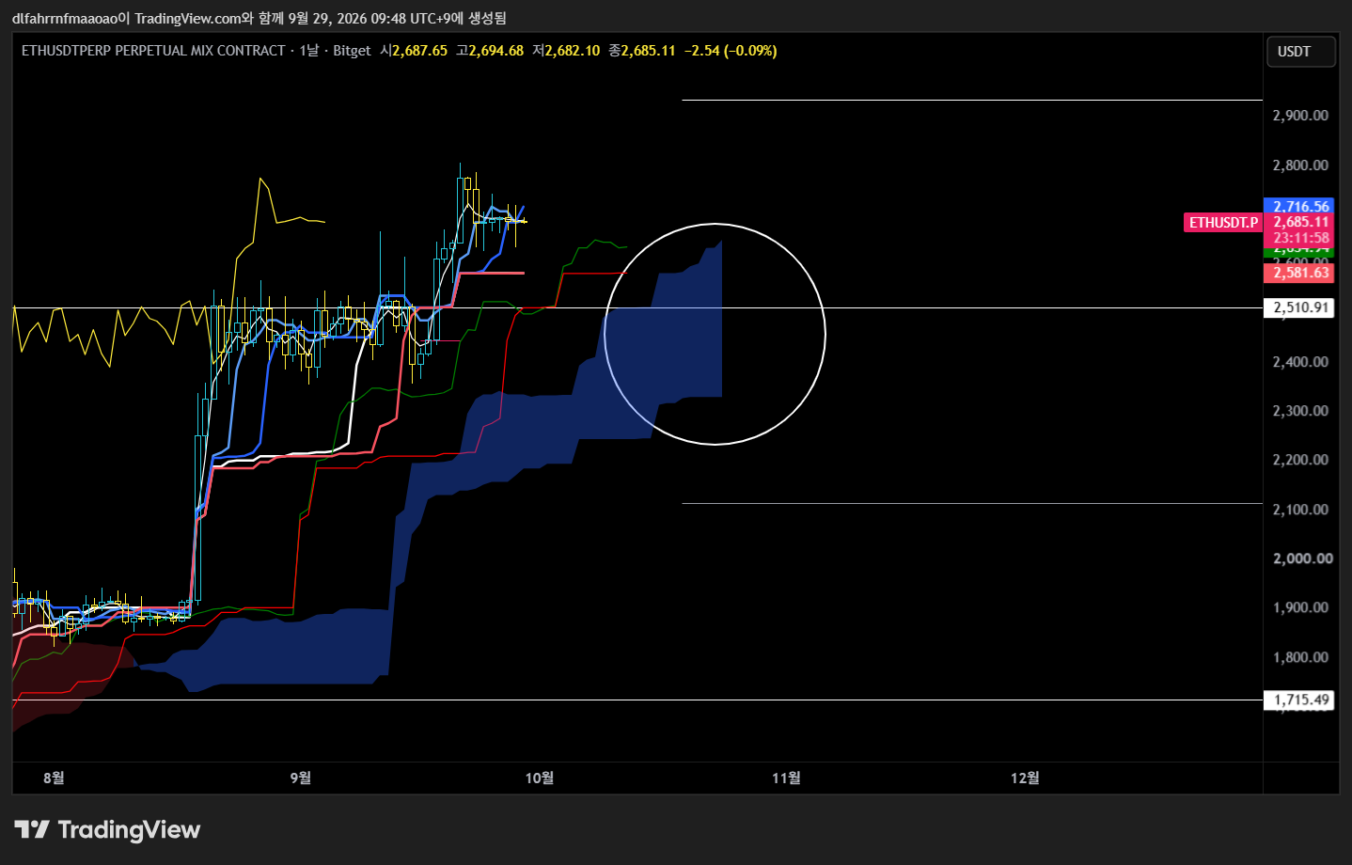Select the blue 2,716.56 price label
The width and height of the screenshot is (1352, 865).
1301,206
